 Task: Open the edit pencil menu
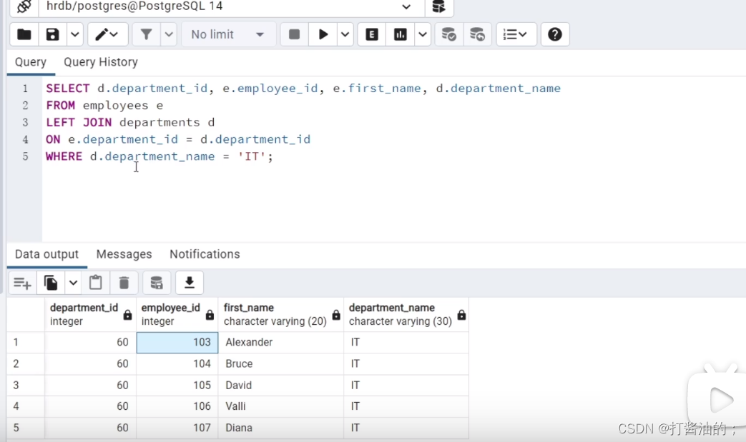click(107, 35)
